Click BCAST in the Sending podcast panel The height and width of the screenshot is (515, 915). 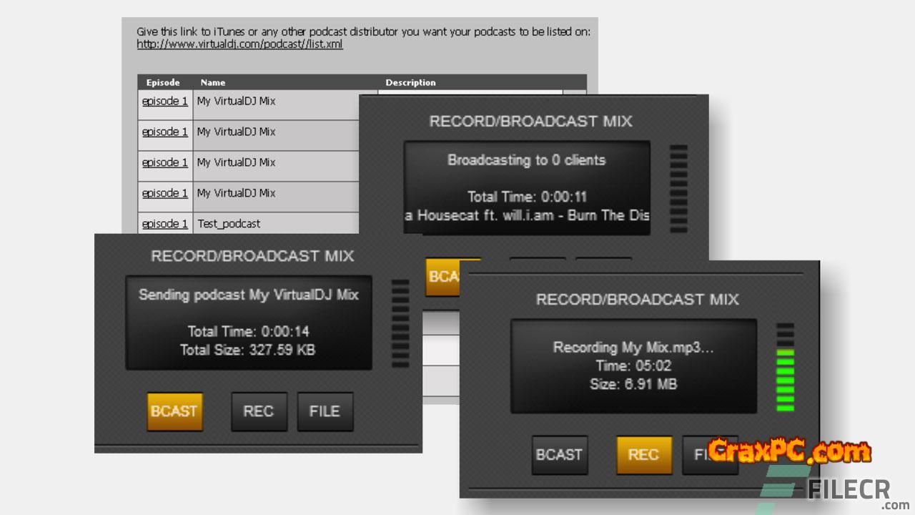click(x=174, y=411)
